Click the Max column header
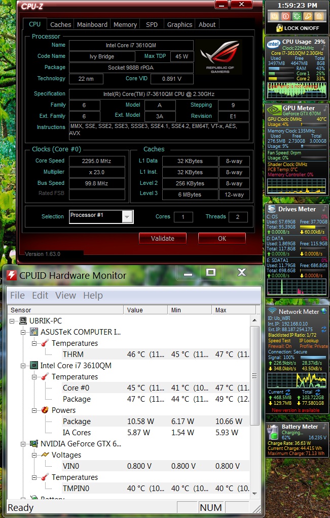 233,310
